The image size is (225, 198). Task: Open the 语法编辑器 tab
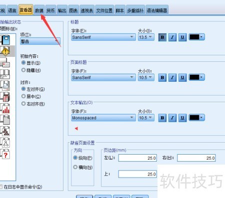tap(157, 10)
